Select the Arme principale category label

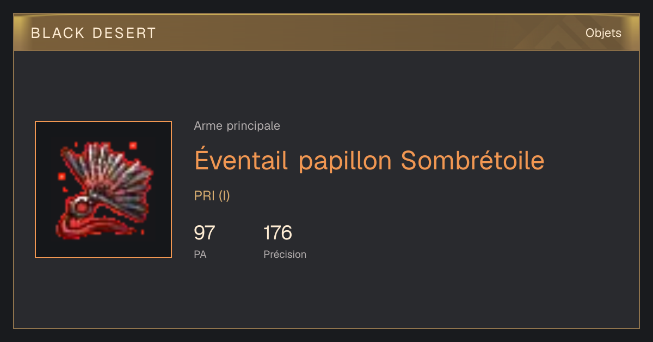[x=237, y=126]
